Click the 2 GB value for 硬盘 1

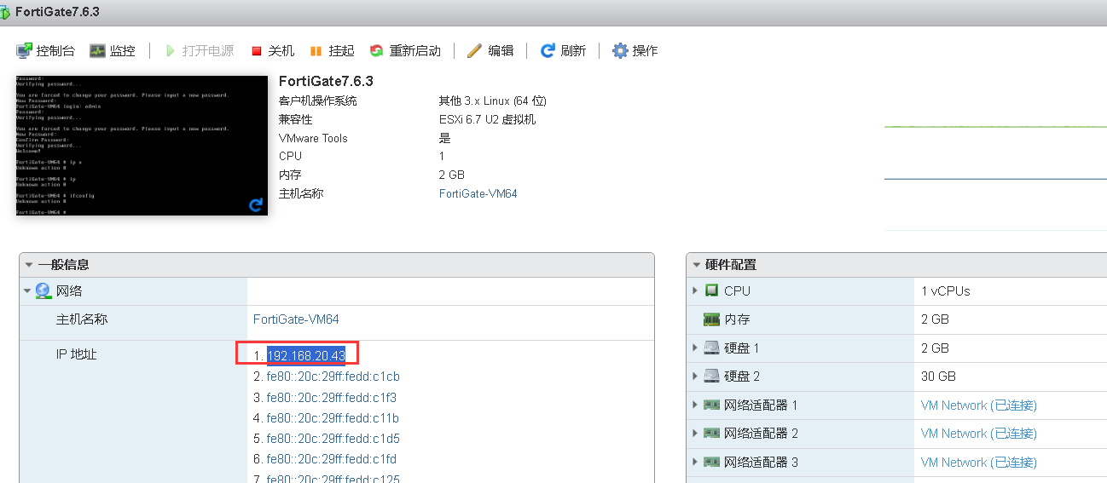pos(935,348)
